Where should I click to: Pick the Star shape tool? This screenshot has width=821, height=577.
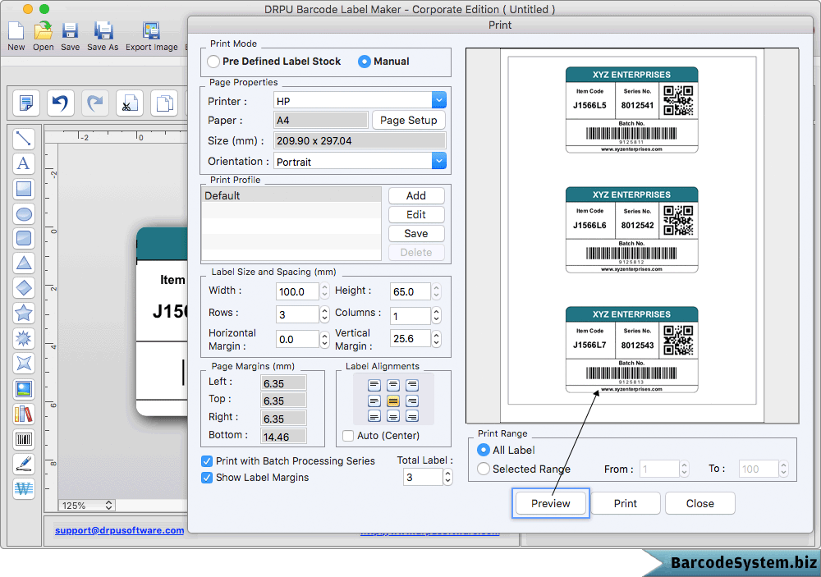point(24,314)
